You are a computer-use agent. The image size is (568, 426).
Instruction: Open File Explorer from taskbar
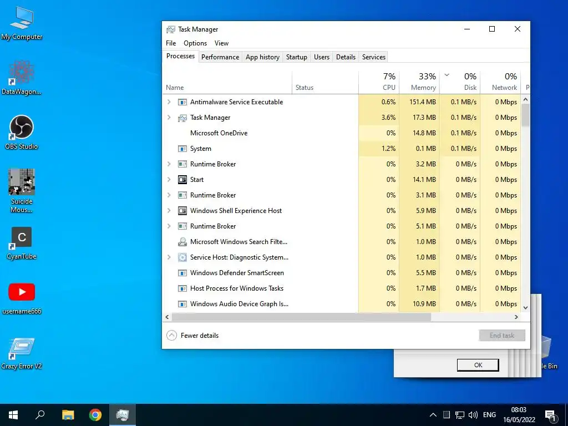point(68,415)
